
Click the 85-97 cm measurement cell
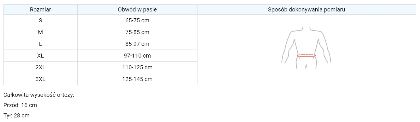coord(137,44)
